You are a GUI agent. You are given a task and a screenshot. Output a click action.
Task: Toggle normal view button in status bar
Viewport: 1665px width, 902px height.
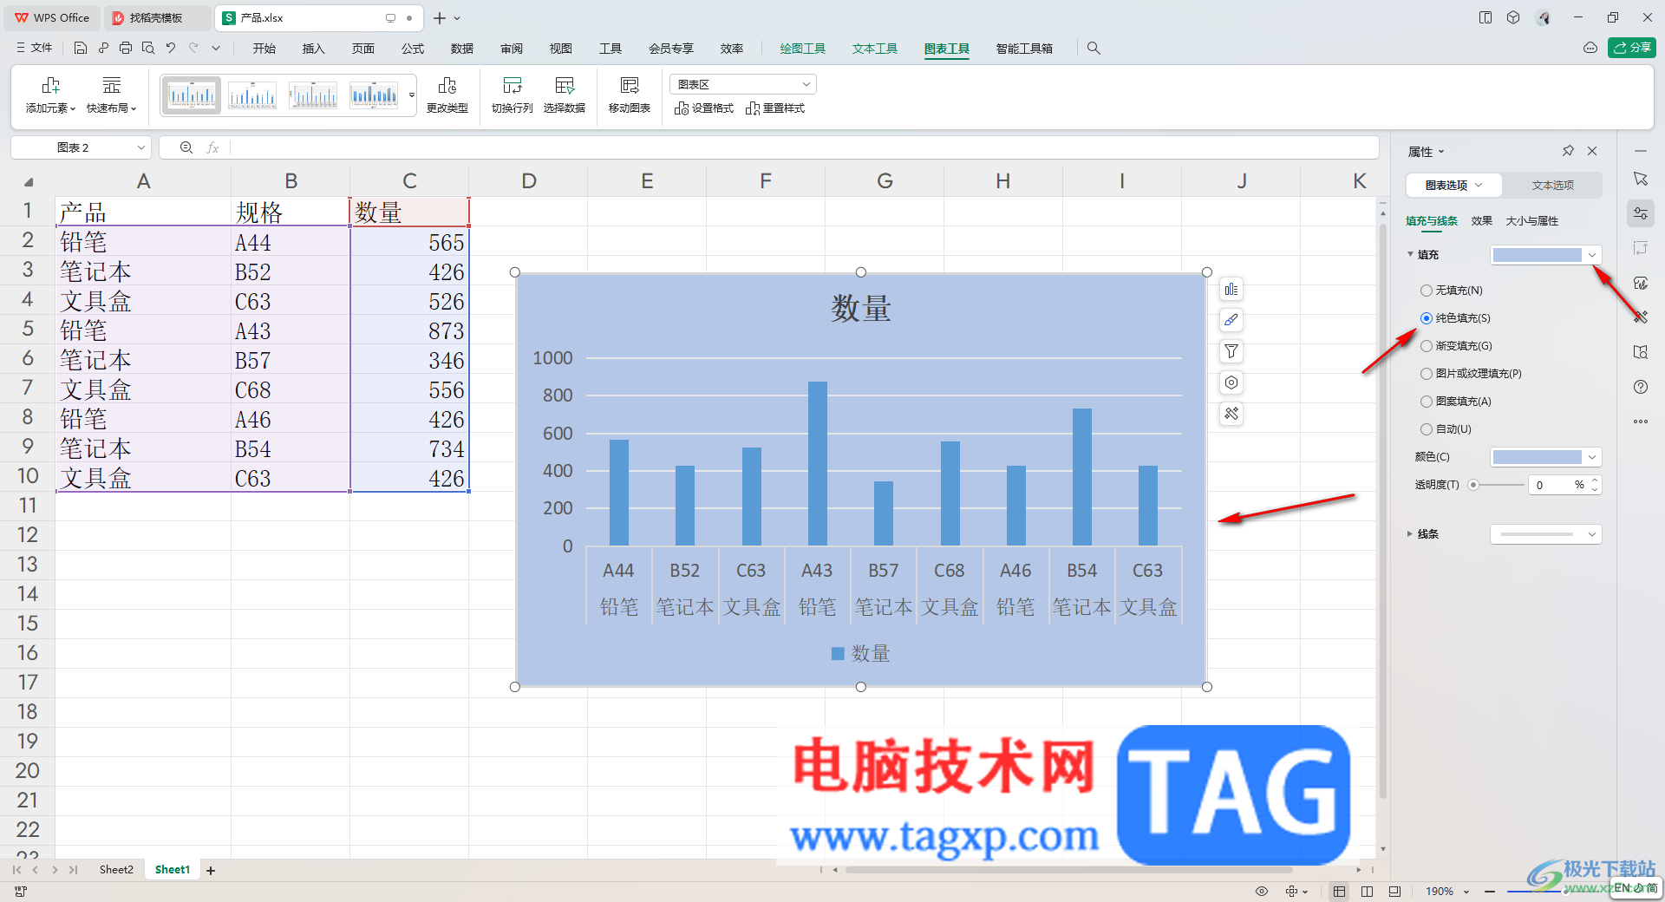tap(1340, 891)
